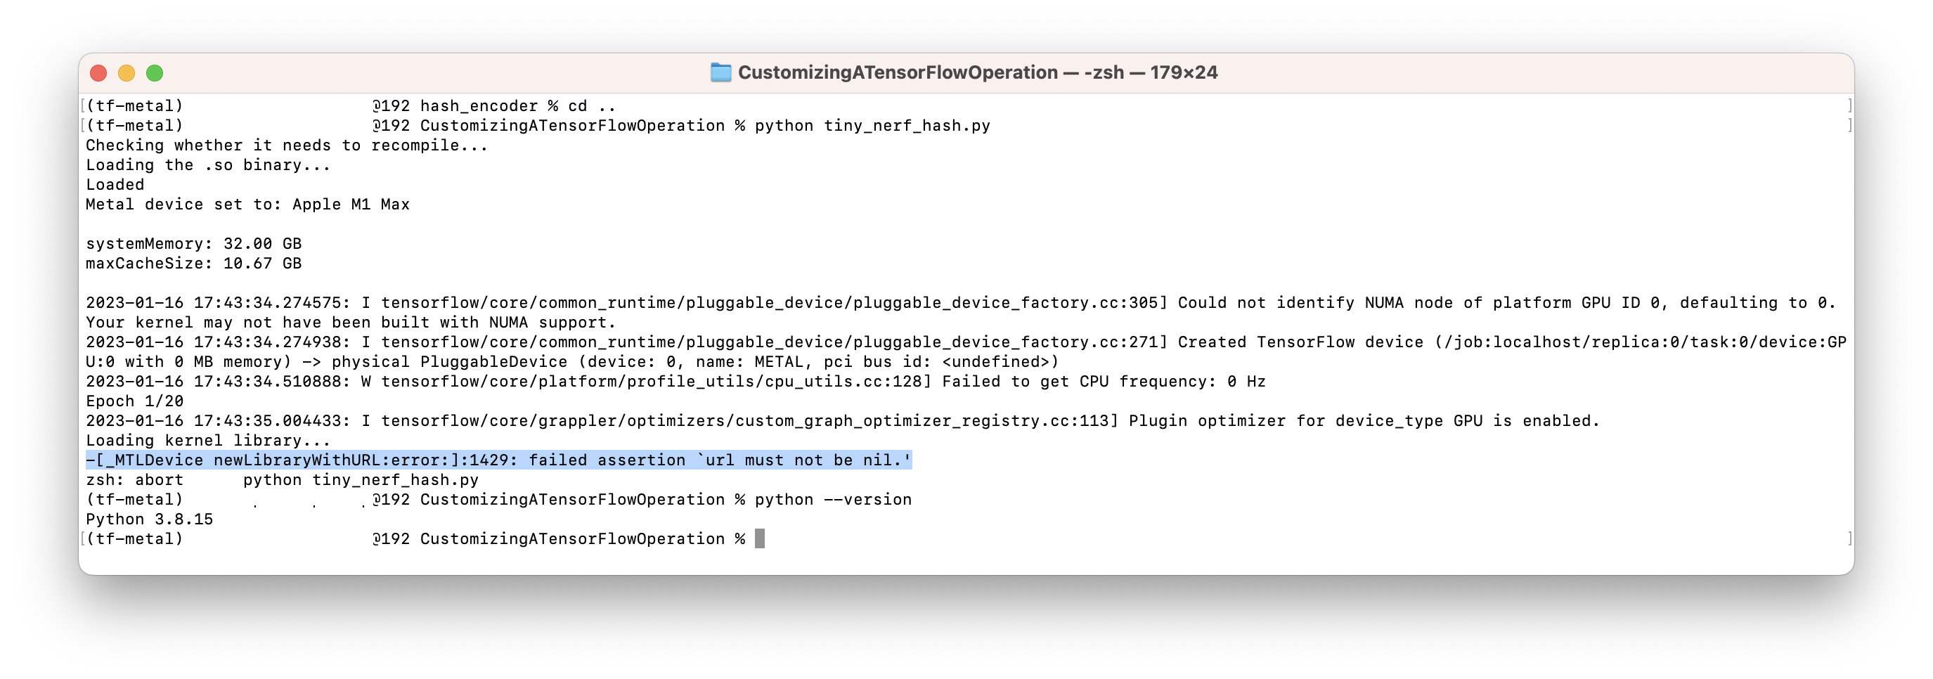Click the "Epoch 1/20" output line
This screenshot has width=1933, height=679.
(134, 401)
